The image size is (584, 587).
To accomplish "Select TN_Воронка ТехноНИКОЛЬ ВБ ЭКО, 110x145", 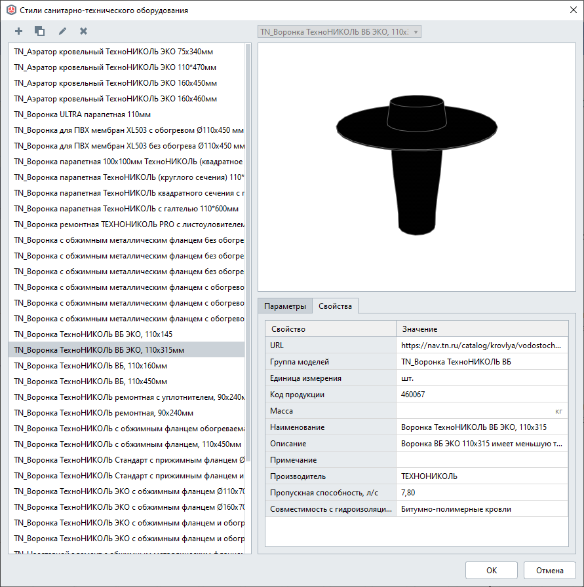I will click(x=127, y=334).
